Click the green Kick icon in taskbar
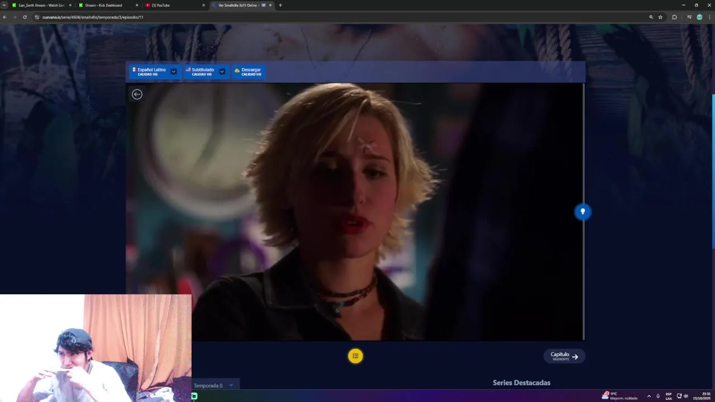This screenshot has height=402, width=715. (x=194, y=396)
